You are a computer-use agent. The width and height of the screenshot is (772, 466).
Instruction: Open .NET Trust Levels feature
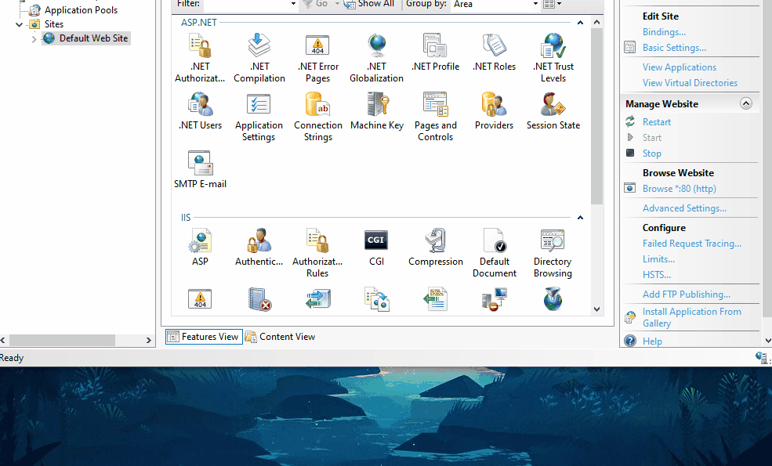click(553, 58)
